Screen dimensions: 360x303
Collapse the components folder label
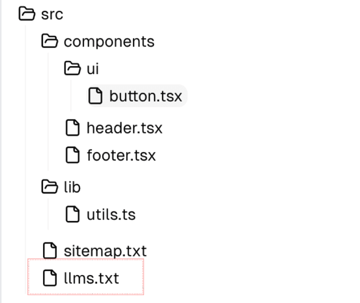click(x=109, y=41)
